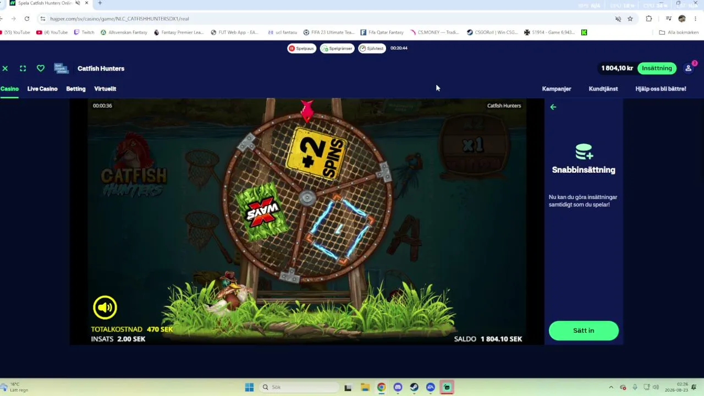Image resolution: width=704 pixels, height=396 pixels.
Task: Open Chrome three-dot menu
Action: coord(696,19)
